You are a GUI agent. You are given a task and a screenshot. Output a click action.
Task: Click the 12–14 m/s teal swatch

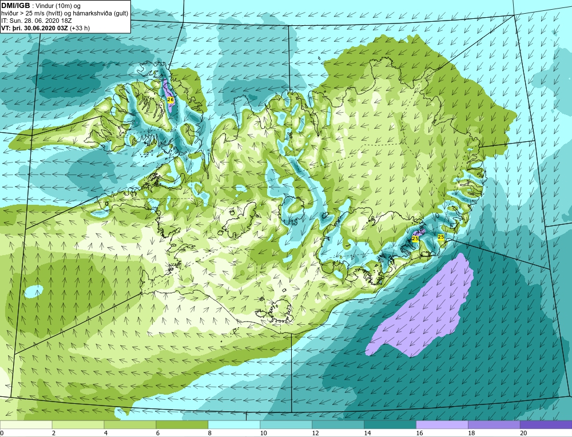point(338,424)
